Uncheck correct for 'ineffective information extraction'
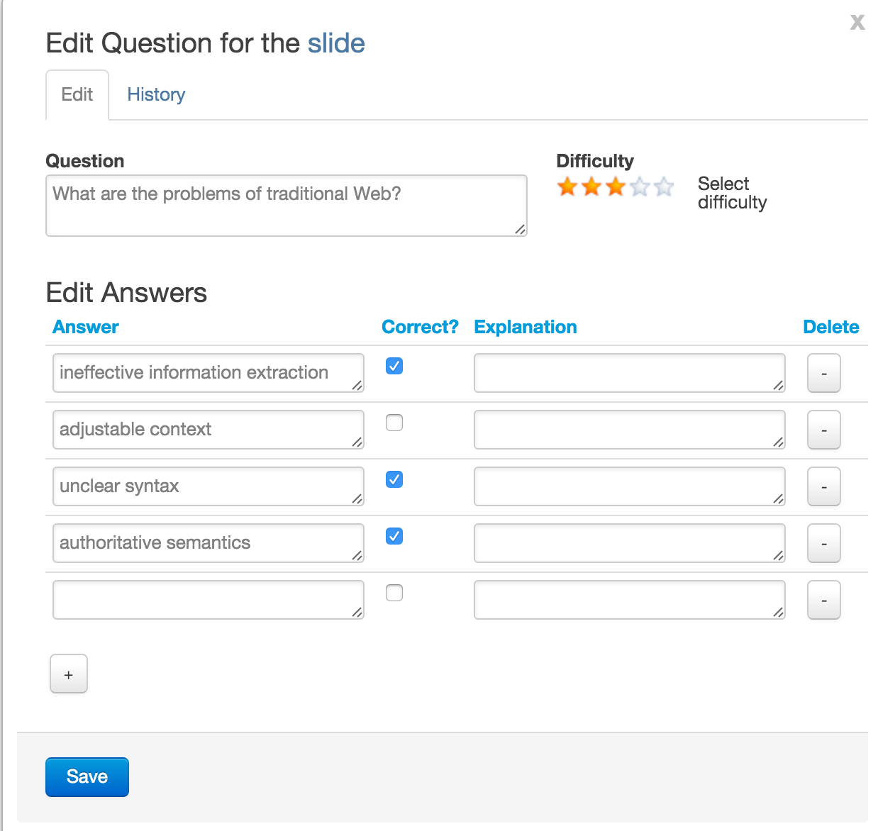This screenshot has width=878, height=831. (x=394, y=366)
